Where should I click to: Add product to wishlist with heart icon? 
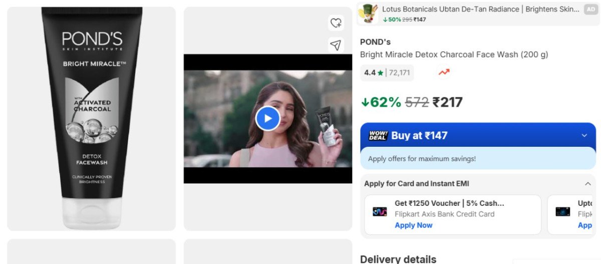(x=336, y=23)
